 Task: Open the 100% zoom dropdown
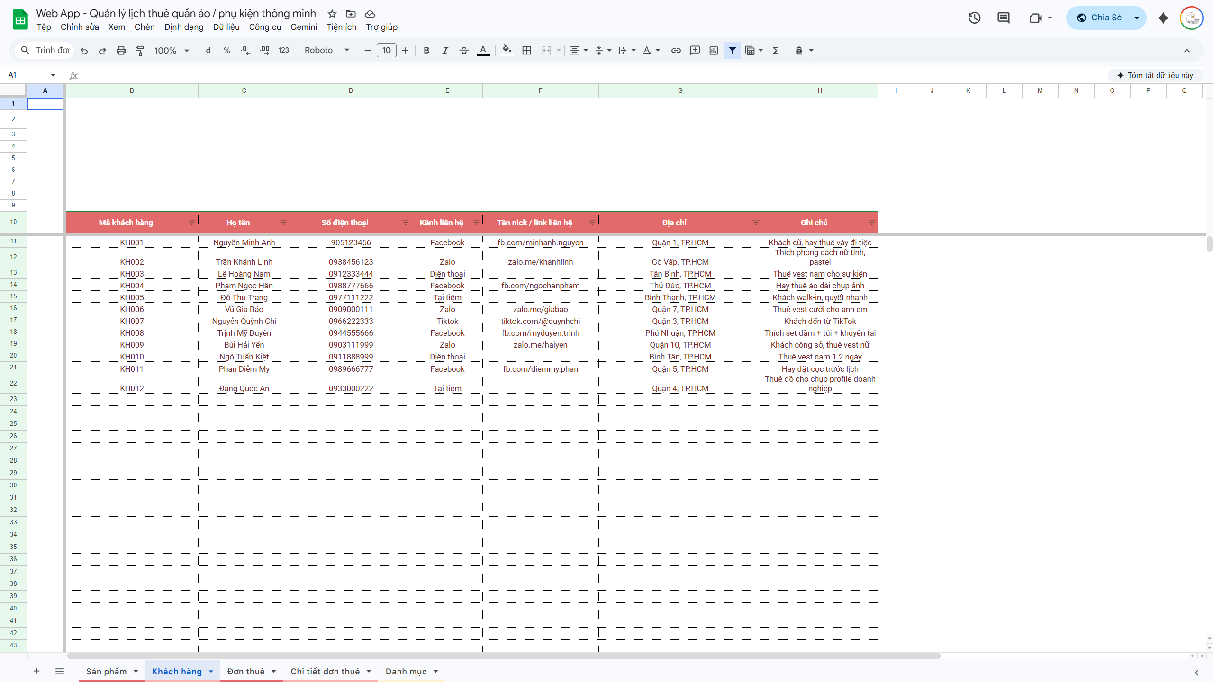[172, 51]
